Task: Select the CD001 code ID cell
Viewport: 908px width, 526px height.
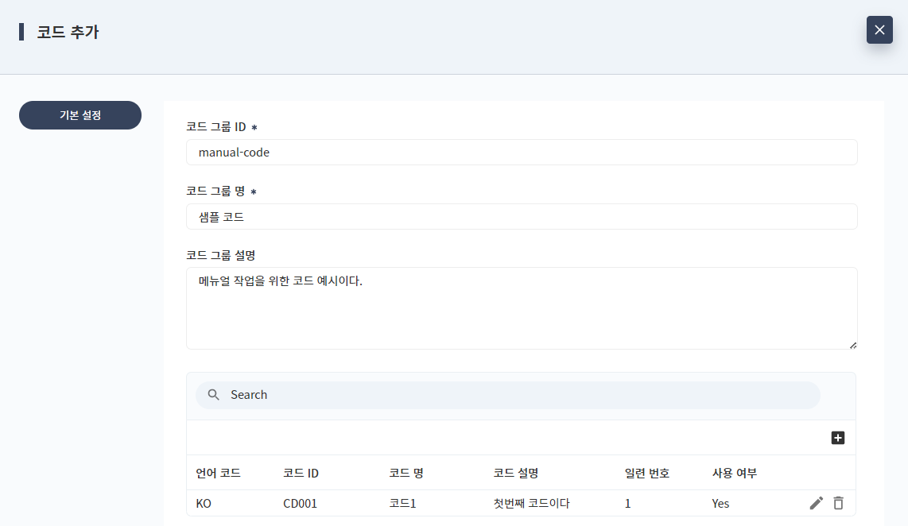Action: tap(300, 504)
